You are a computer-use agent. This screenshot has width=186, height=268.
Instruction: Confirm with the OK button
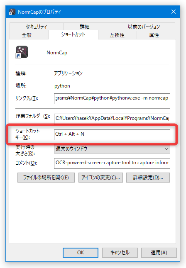click(x=81, y=253)
